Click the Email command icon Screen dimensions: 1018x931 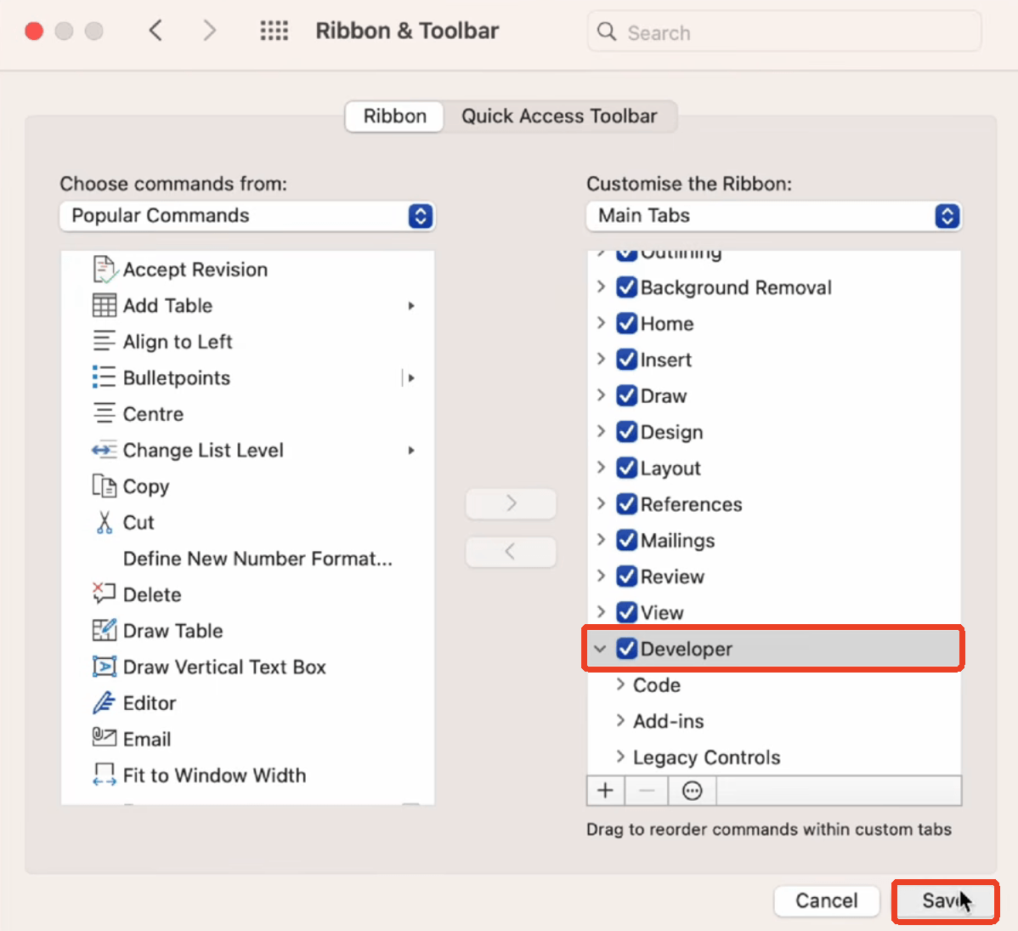click(x=104, y=737)
